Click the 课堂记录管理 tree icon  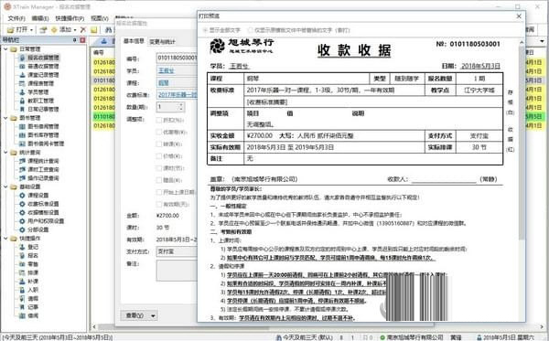pyautogui.click(x=22, y=75)
